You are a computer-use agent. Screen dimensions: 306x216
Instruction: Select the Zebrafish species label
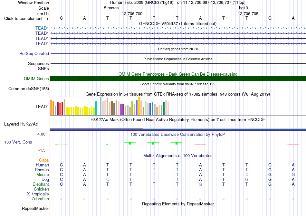40,199
